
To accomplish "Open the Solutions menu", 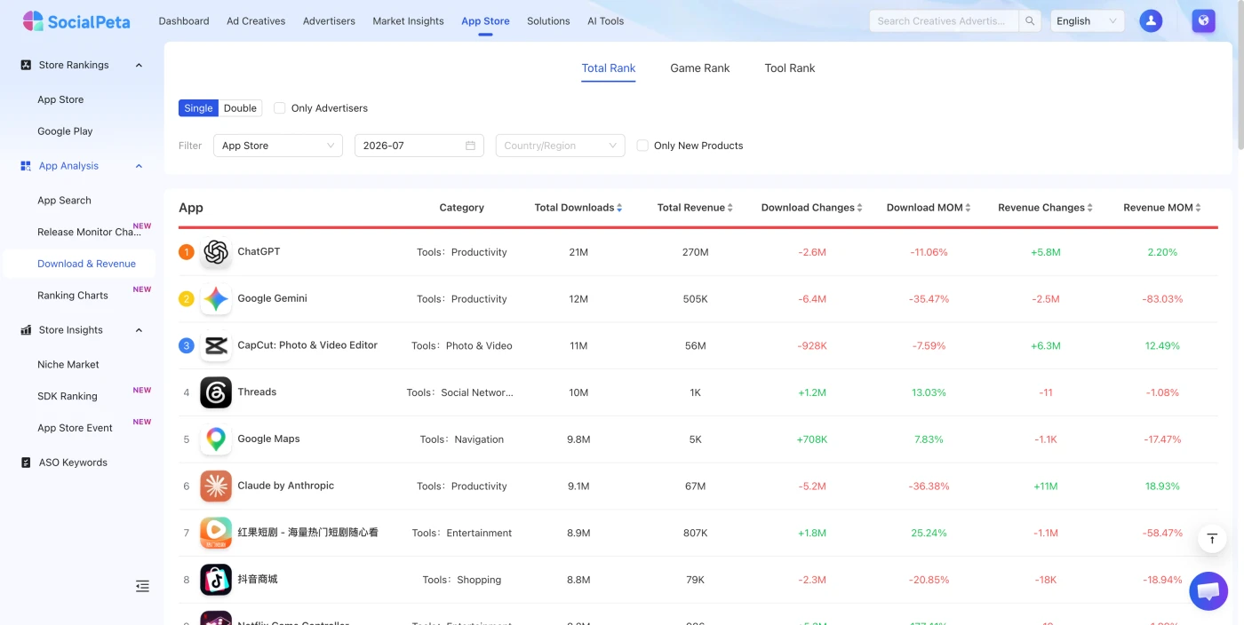I will click(x=548, y=21).
